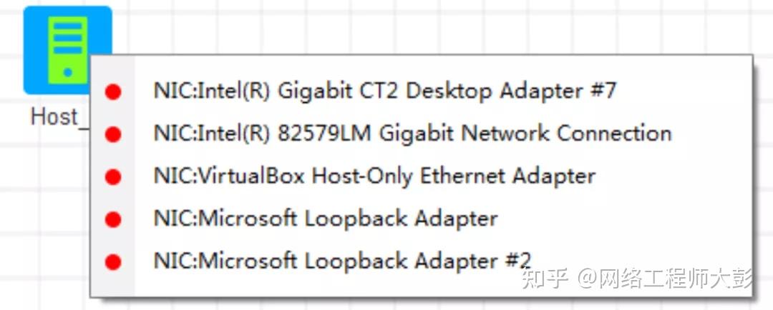Click grid canvas left of the Host icon
This screenshot has height=310, width=773.
[11, 50]
